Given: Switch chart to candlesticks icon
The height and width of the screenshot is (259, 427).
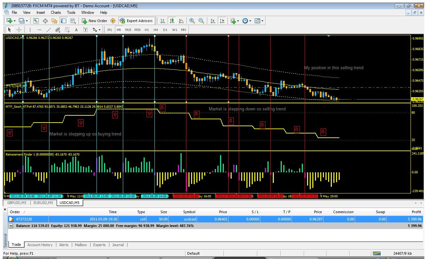Looking at the screenshot, I should pos(172,21).
